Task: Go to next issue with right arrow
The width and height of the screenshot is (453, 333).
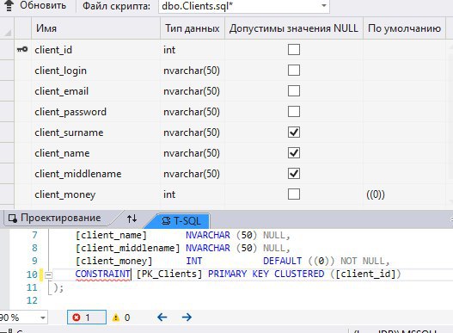Action: pyautogui.click(x=187, y=318)
